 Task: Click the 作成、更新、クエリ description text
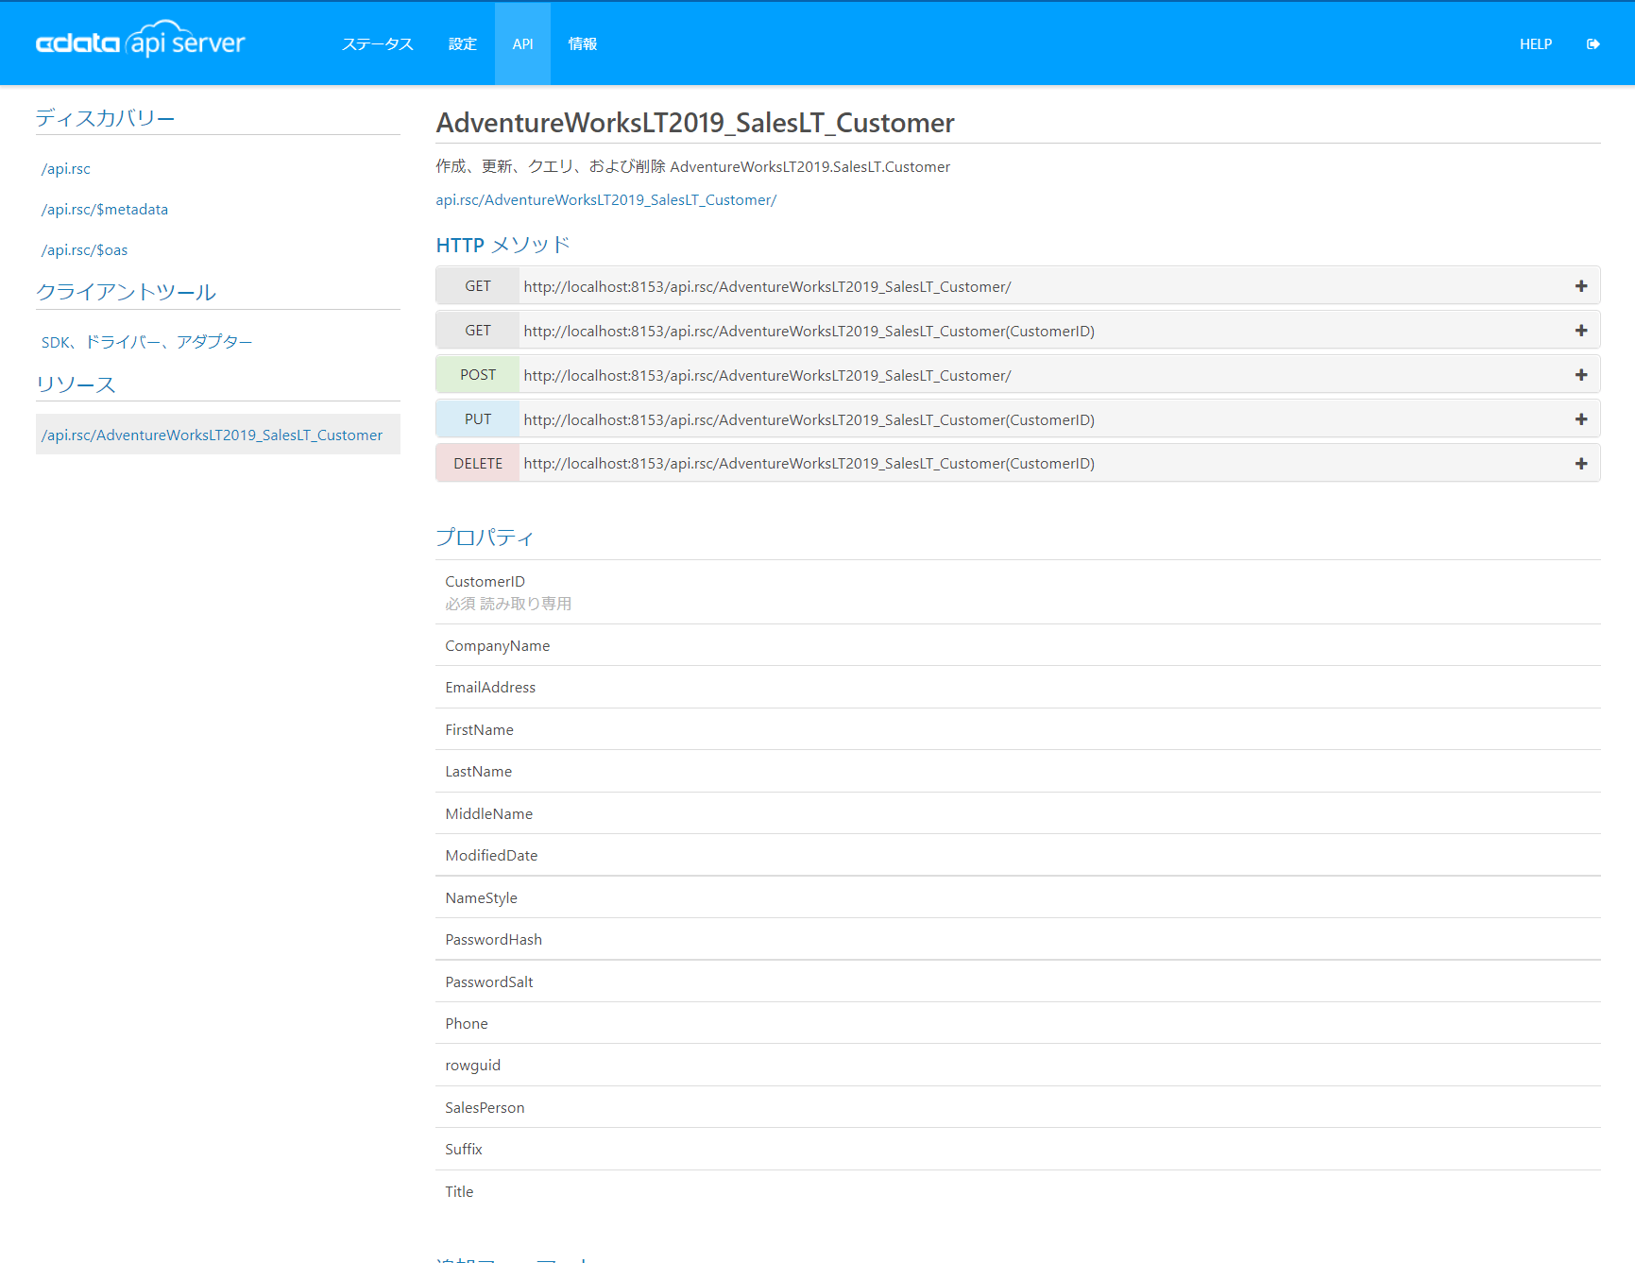[693, 167]
